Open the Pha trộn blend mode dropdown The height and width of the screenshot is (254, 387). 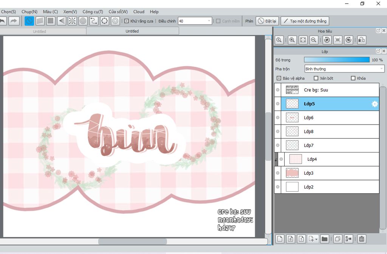click(344, 69)
